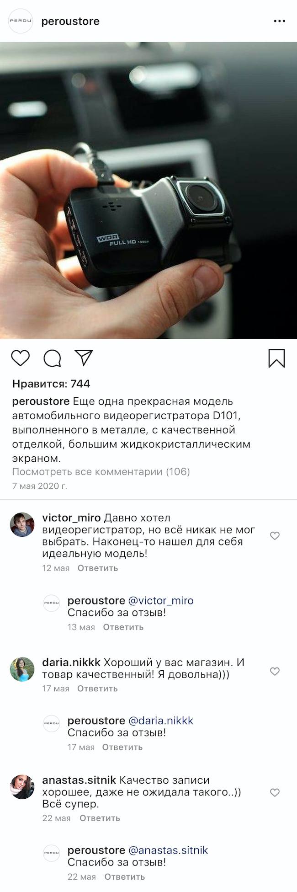Open daria.nikkk's profile avatar
Viewport: 297px width, 892px height.
pos(22,669)
